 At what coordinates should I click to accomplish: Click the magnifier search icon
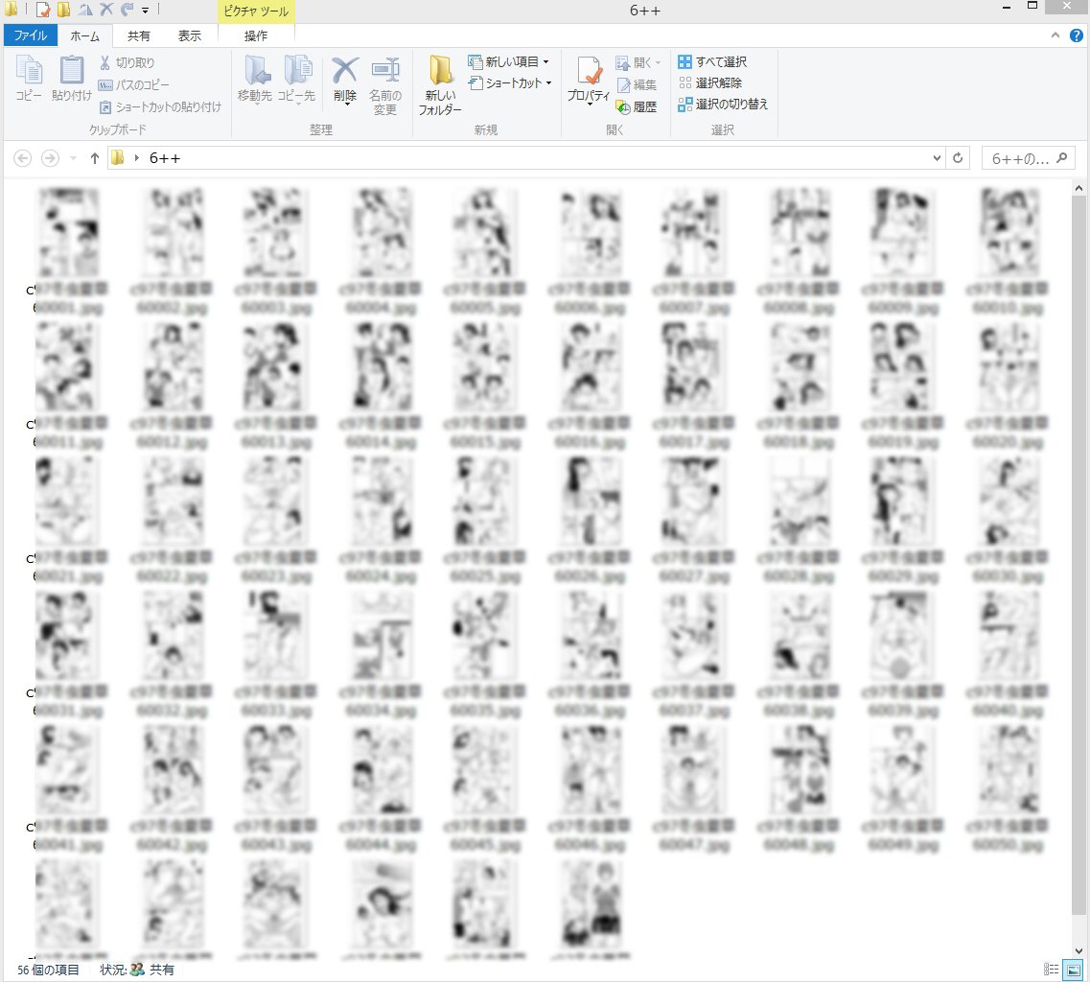(1061, 158)
